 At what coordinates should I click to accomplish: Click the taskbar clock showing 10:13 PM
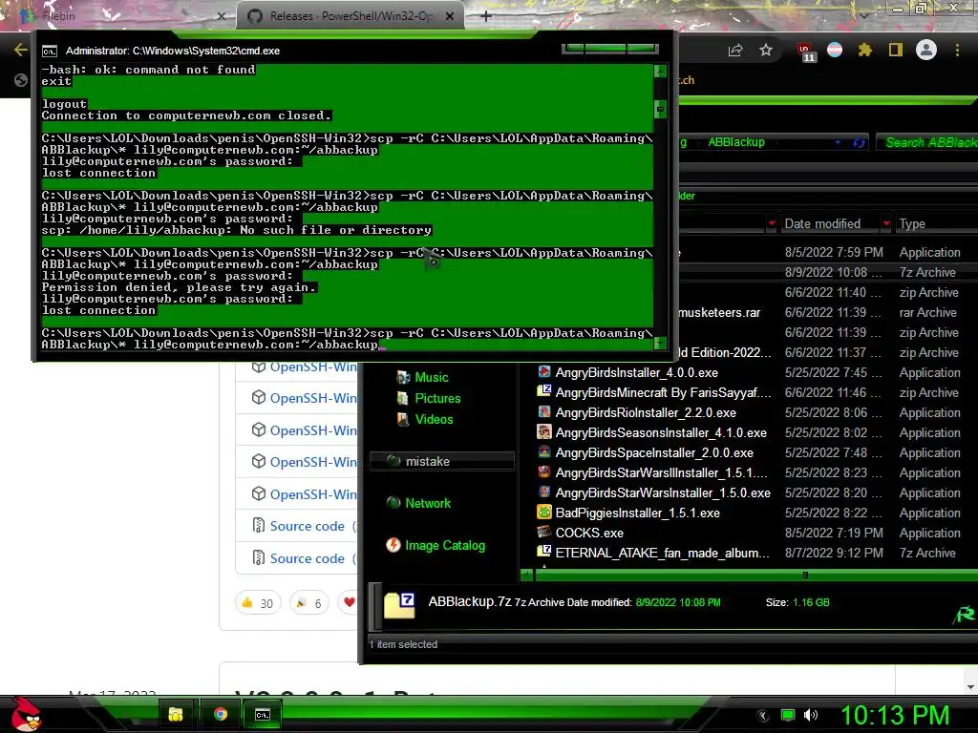pyautogui.click(x=895, y=715)
